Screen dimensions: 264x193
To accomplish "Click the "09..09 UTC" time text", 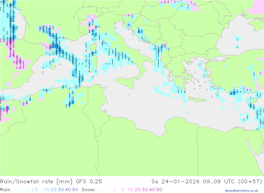I will pyautogui.click(x=219, y=182).
